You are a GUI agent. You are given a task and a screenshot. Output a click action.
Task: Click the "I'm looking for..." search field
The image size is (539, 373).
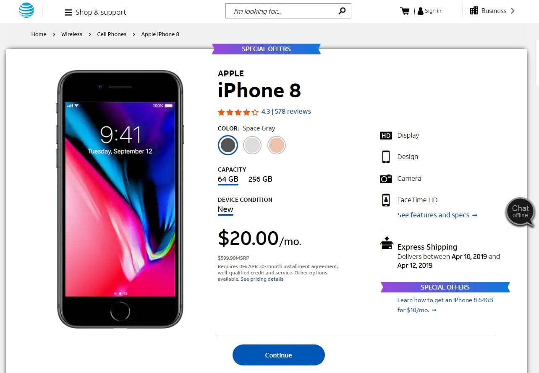281,11
